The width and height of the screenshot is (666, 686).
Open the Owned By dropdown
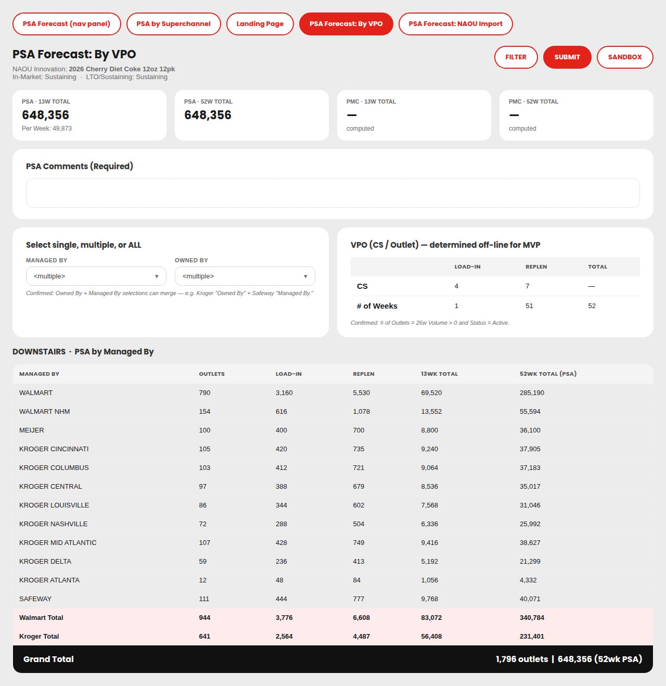(x=245, y=276)
